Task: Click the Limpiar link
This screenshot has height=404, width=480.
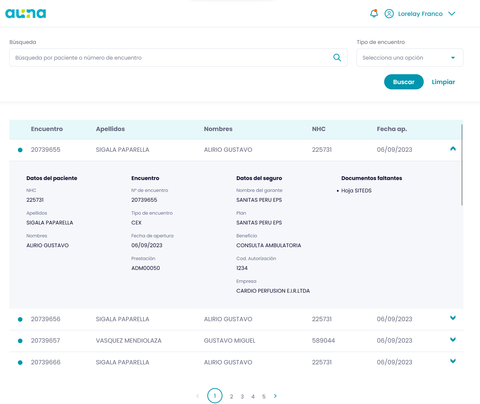Action: tap(443, 82)
